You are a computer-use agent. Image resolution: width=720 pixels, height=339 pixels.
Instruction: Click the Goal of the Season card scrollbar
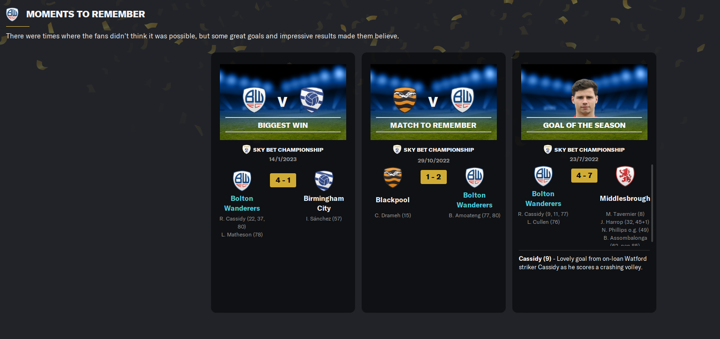coord(652,203)
